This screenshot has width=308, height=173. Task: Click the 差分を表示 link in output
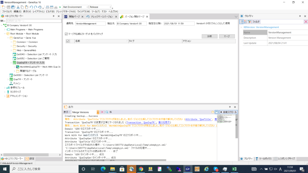(164, 123)
